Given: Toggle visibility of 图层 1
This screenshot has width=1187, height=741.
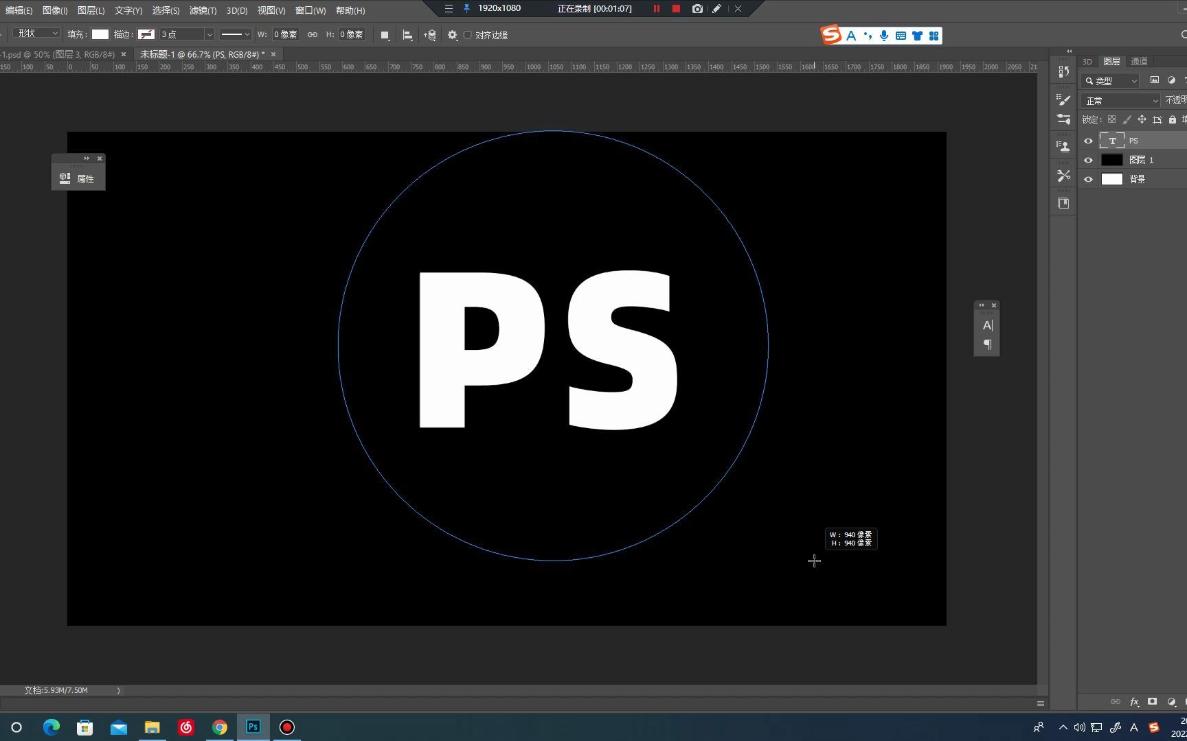Looking at the screenshot, I should pyautogui.click(x=1088, y=160).
